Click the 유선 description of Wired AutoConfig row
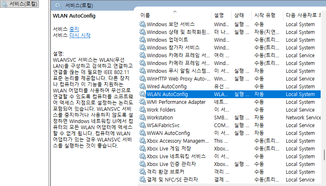Screen dimensions: 326x186 coord(221,87)
